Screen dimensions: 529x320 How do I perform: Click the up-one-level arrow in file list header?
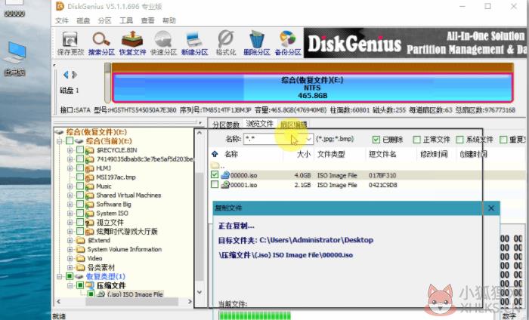[215, 154]
